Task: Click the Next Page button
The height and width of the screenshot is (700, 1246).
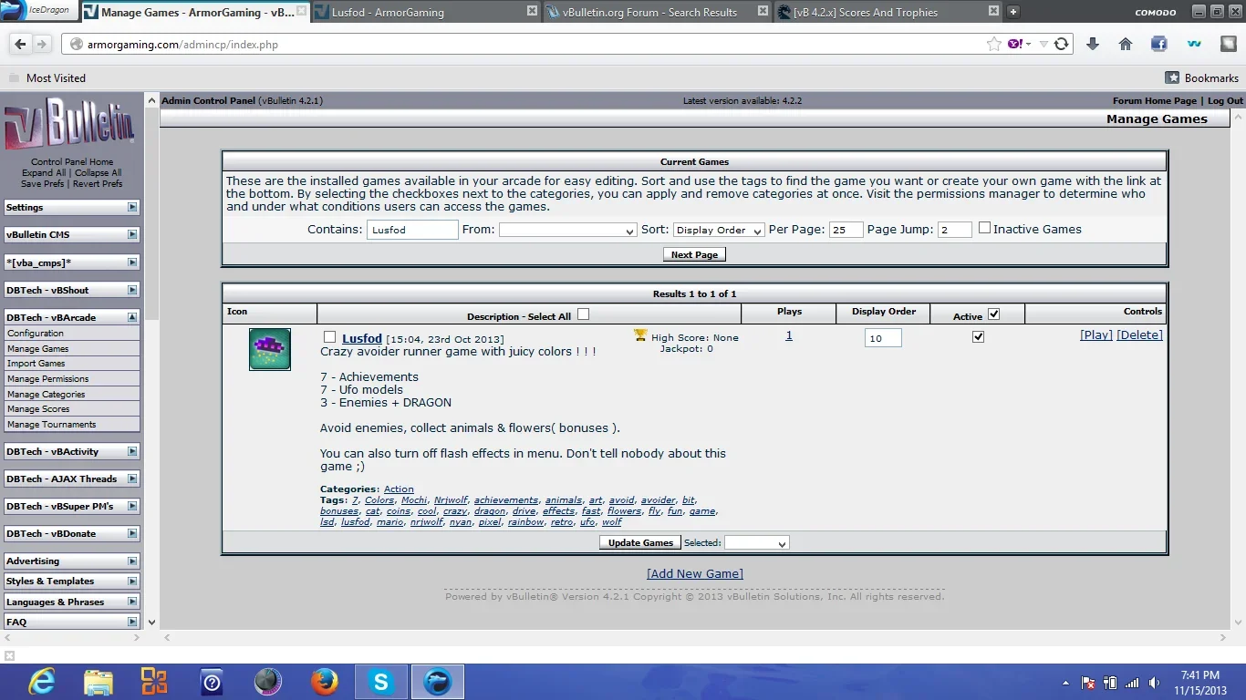Action: [x=694, y=254]
